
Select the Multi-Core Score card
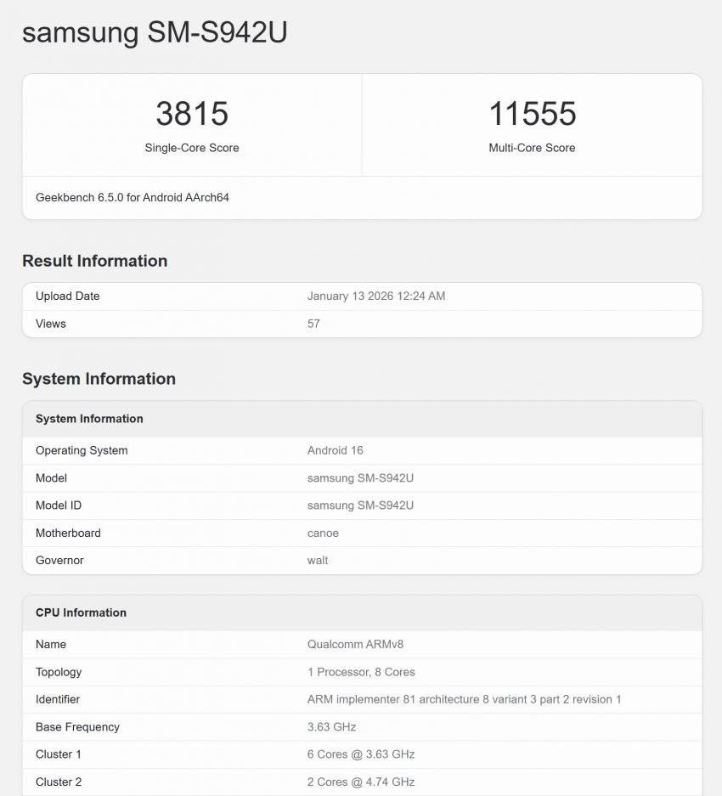pos(532,124)
